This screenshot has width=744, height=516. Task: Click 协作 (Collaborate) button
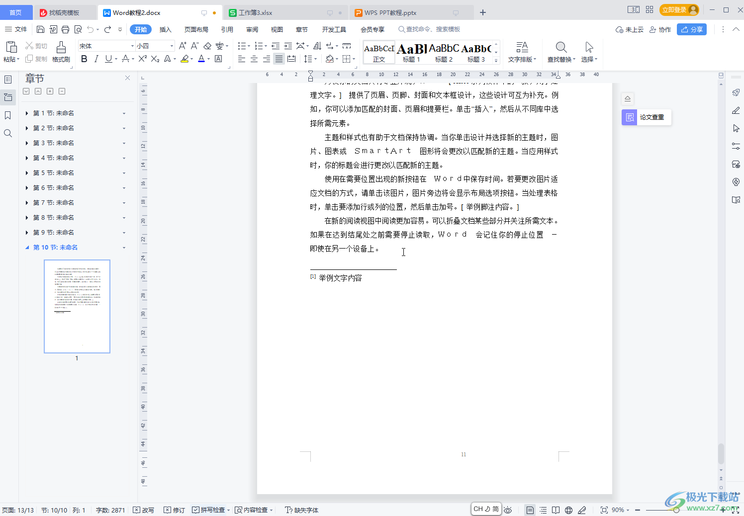(660, 29)
